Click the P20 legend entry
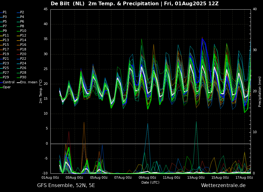The image size is (263, 192). [x=22, y=54]
